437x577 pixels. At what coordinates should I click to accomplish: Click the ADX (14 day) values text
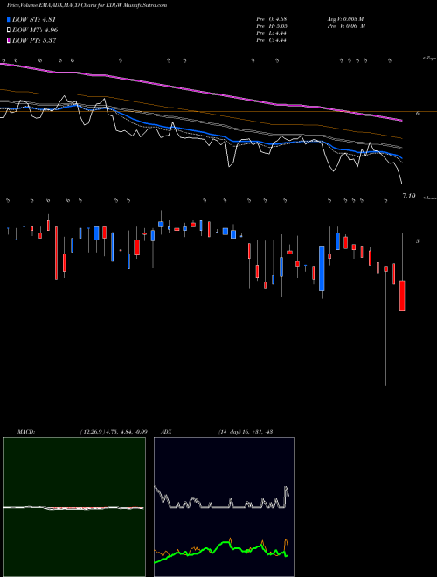(x=245, y=432)
